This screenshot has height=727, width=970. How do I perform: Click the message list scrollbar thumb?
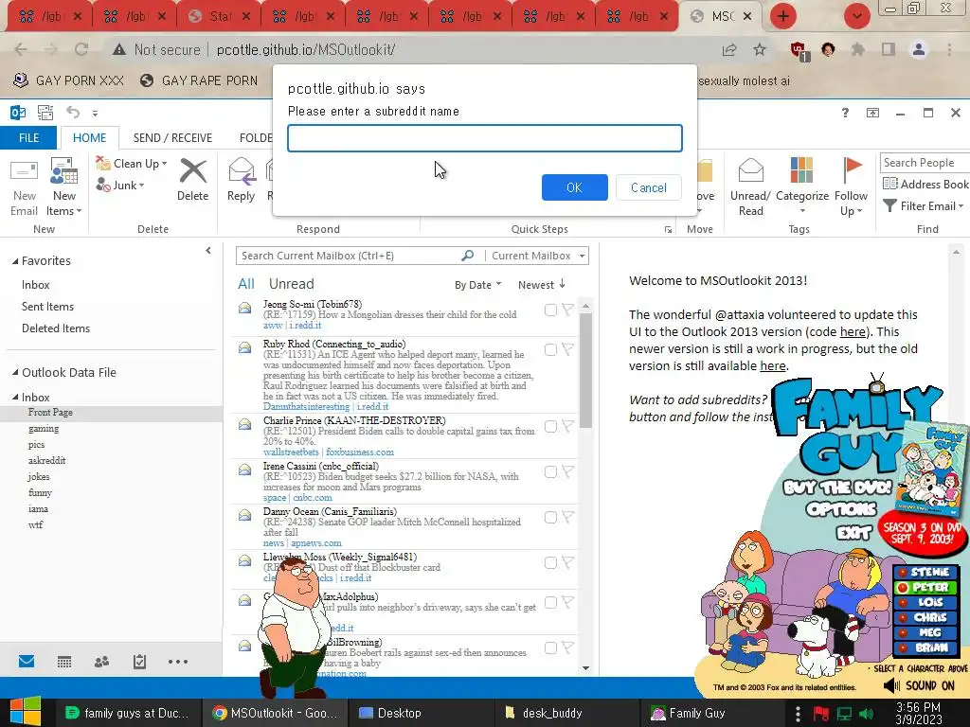(x=585, y=370)
